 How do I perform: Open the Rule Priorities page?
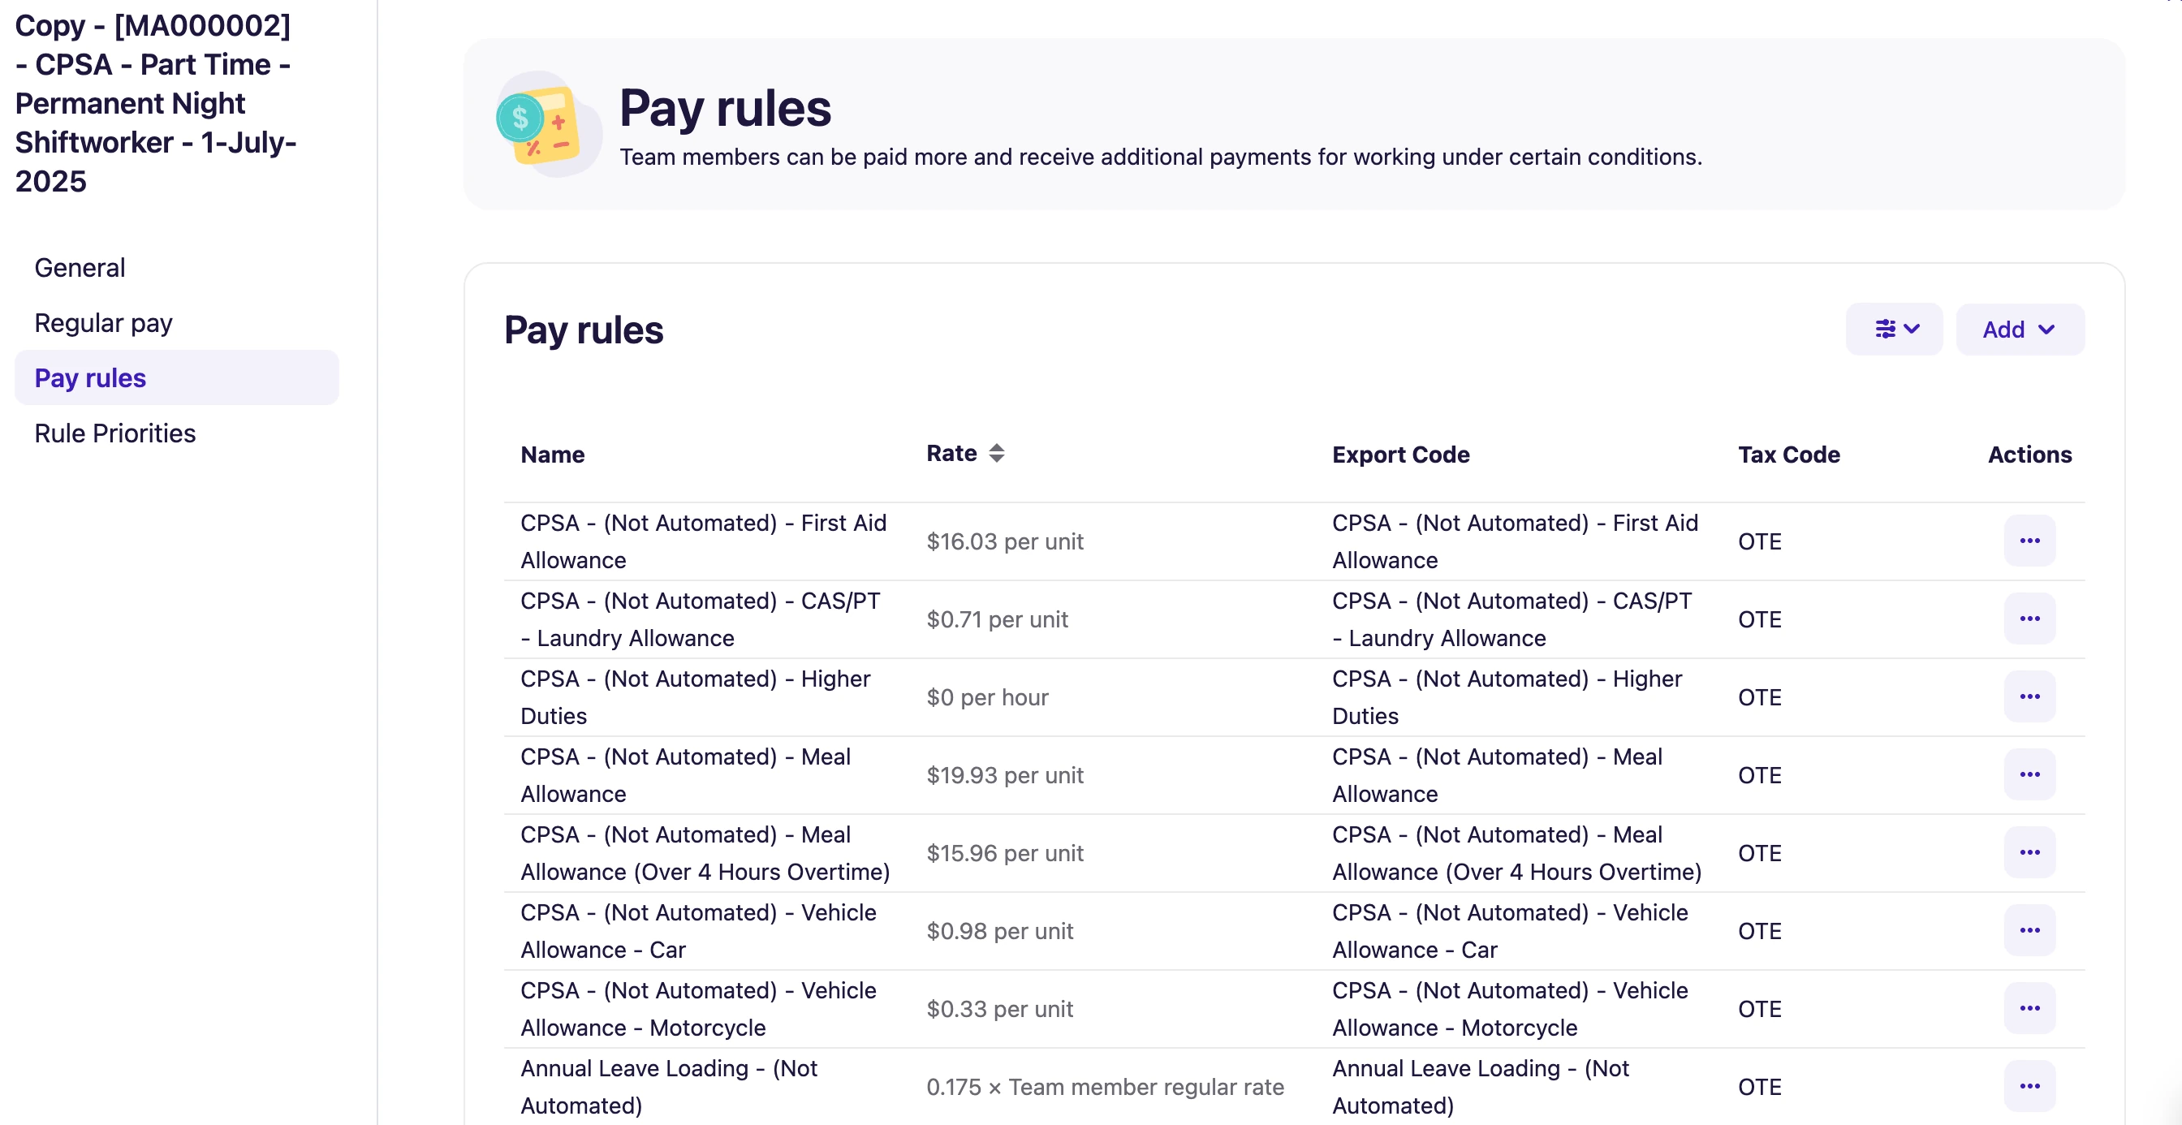(x=114, y=433)
